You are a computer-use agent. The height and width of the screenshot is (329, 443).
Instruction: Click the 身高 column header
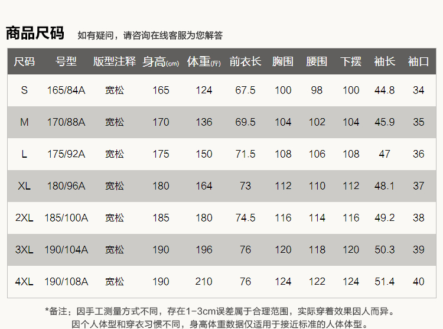(x=160, y=61)
